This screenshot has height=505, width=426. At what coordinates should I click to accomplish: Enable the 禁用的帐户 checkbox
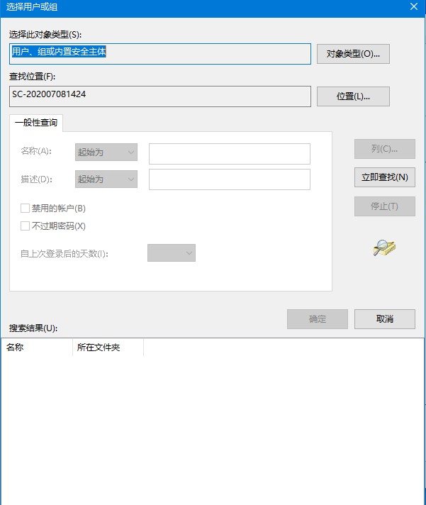click(26, 209)
